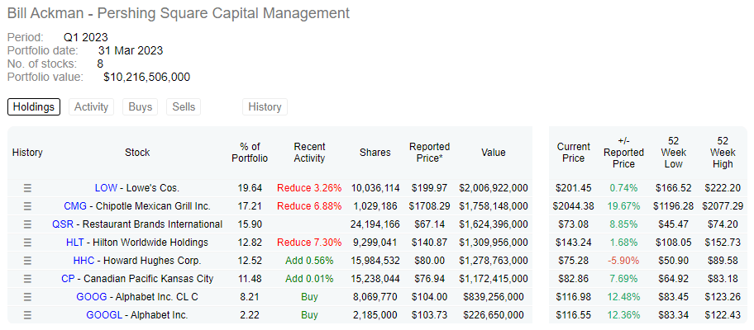Open the Activity tab
This screenshot has height=330, width=754.
point(92,106)
